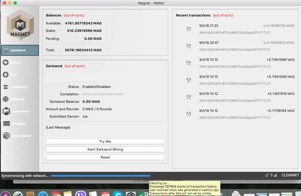Click mining icon beside +0.11756164 MAG transaction

[x=188, y=114]
